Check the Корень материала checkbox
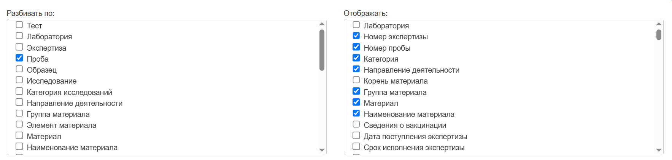This screenshot has width=672, height=160. click(x=356, y=80)
